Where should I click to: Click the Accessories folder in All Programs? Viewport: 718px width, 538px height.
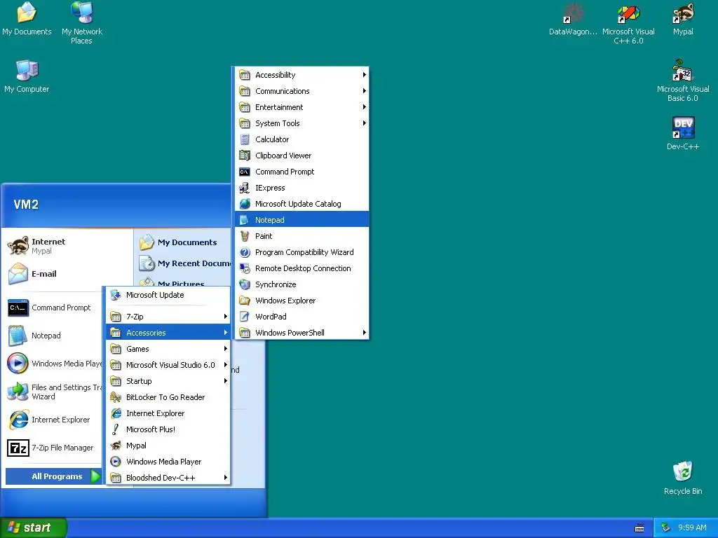[168, 333]
